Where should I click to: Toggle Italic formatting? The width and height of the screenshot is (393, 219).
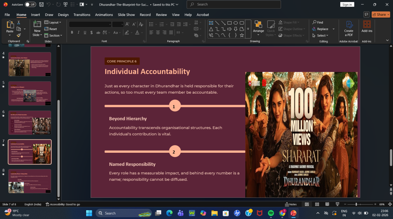79,32
